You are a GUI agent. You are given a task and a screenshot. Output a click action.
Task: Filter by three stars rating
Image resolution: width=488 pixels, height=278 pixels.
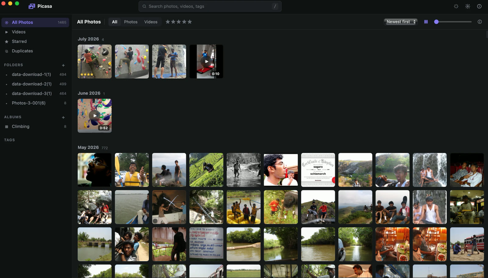point(179,22)
